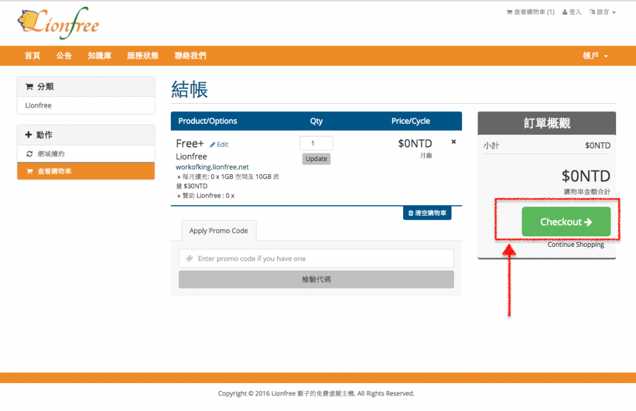Open the 公告 announcements menu
The height and width of the screenshot is (411, 636).
tap(64, 55)
